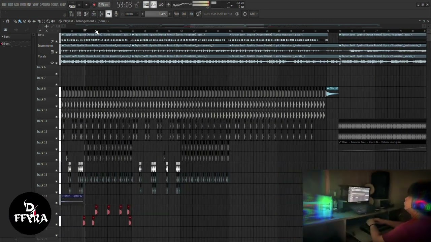Click the highlighted arrow toolbar icon

(109, 14)
